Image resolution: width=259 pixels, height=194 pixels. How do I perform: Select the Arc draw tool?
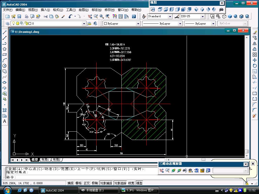coord(5,60)
